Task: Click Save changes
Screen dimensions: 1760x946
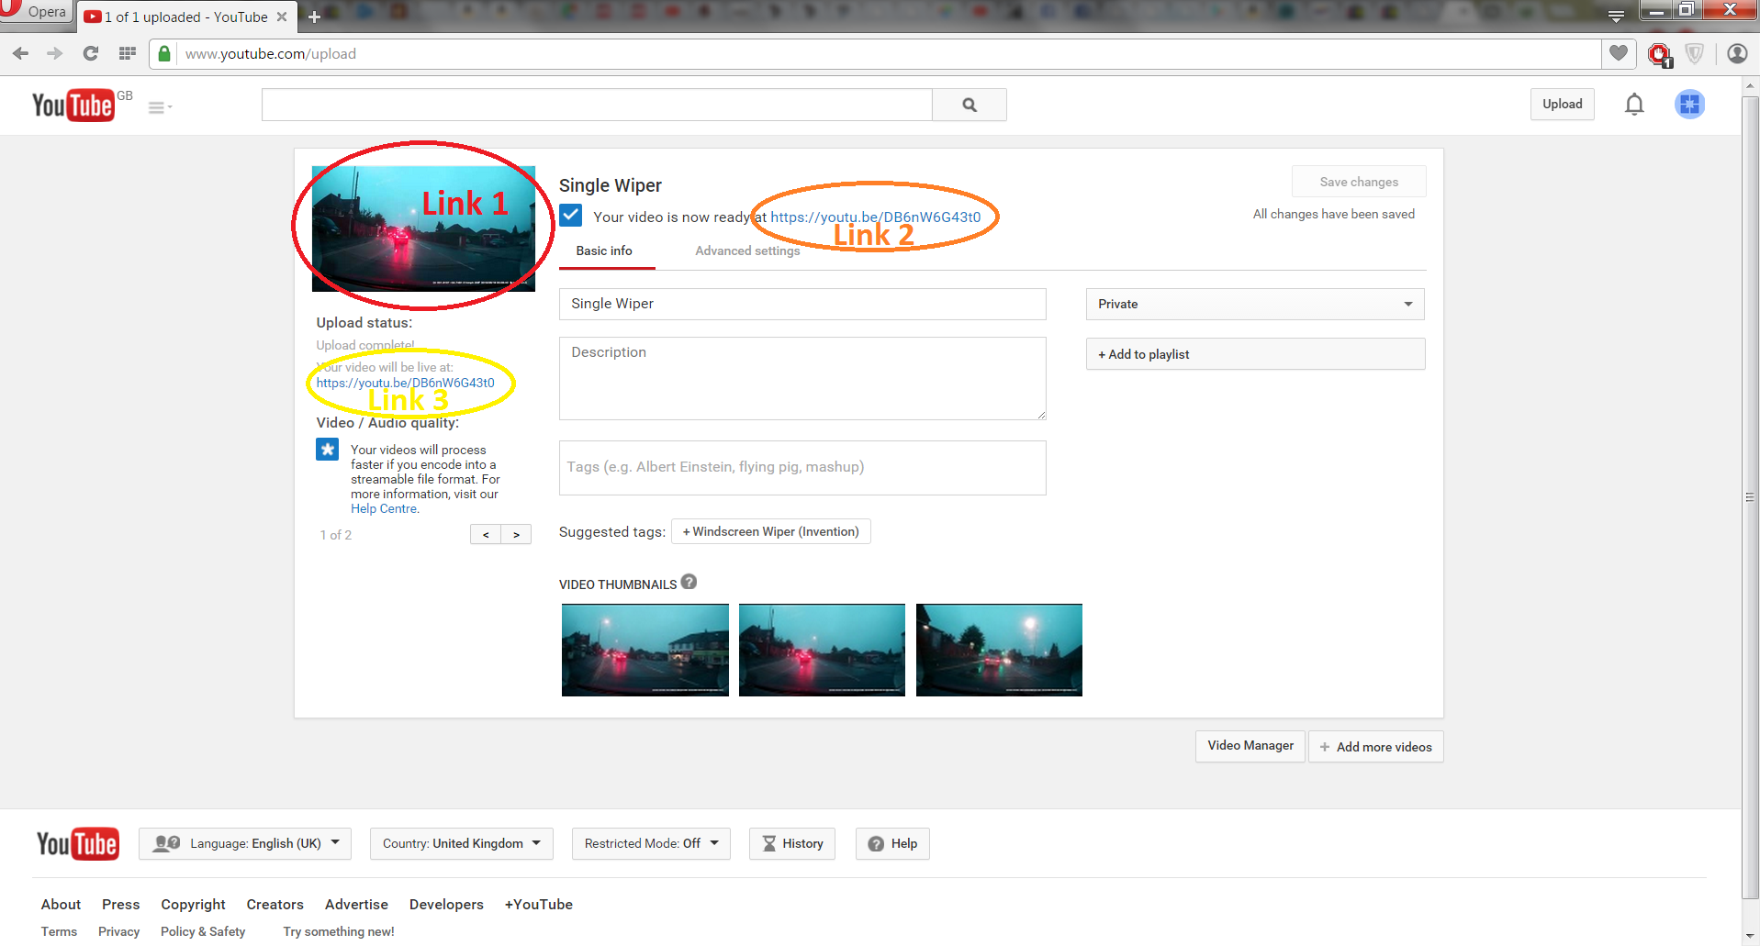Action: 1358,181
